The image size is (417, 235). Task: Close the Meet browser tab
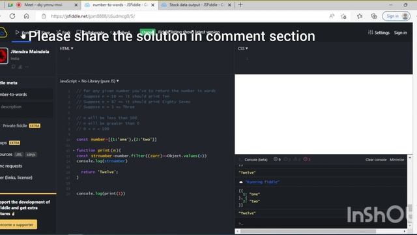point(76,5)
